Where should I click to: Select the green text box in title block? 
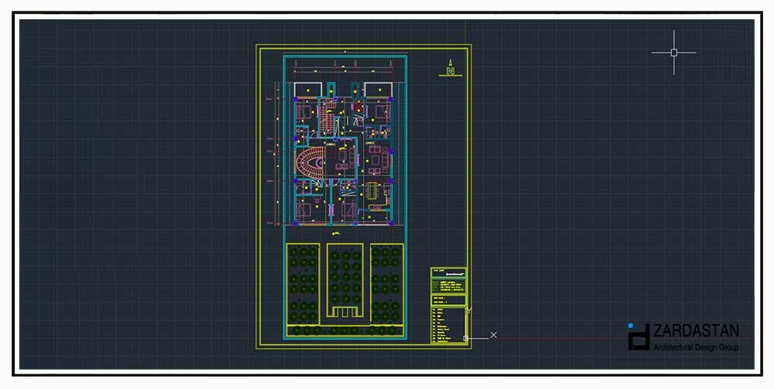449,286
